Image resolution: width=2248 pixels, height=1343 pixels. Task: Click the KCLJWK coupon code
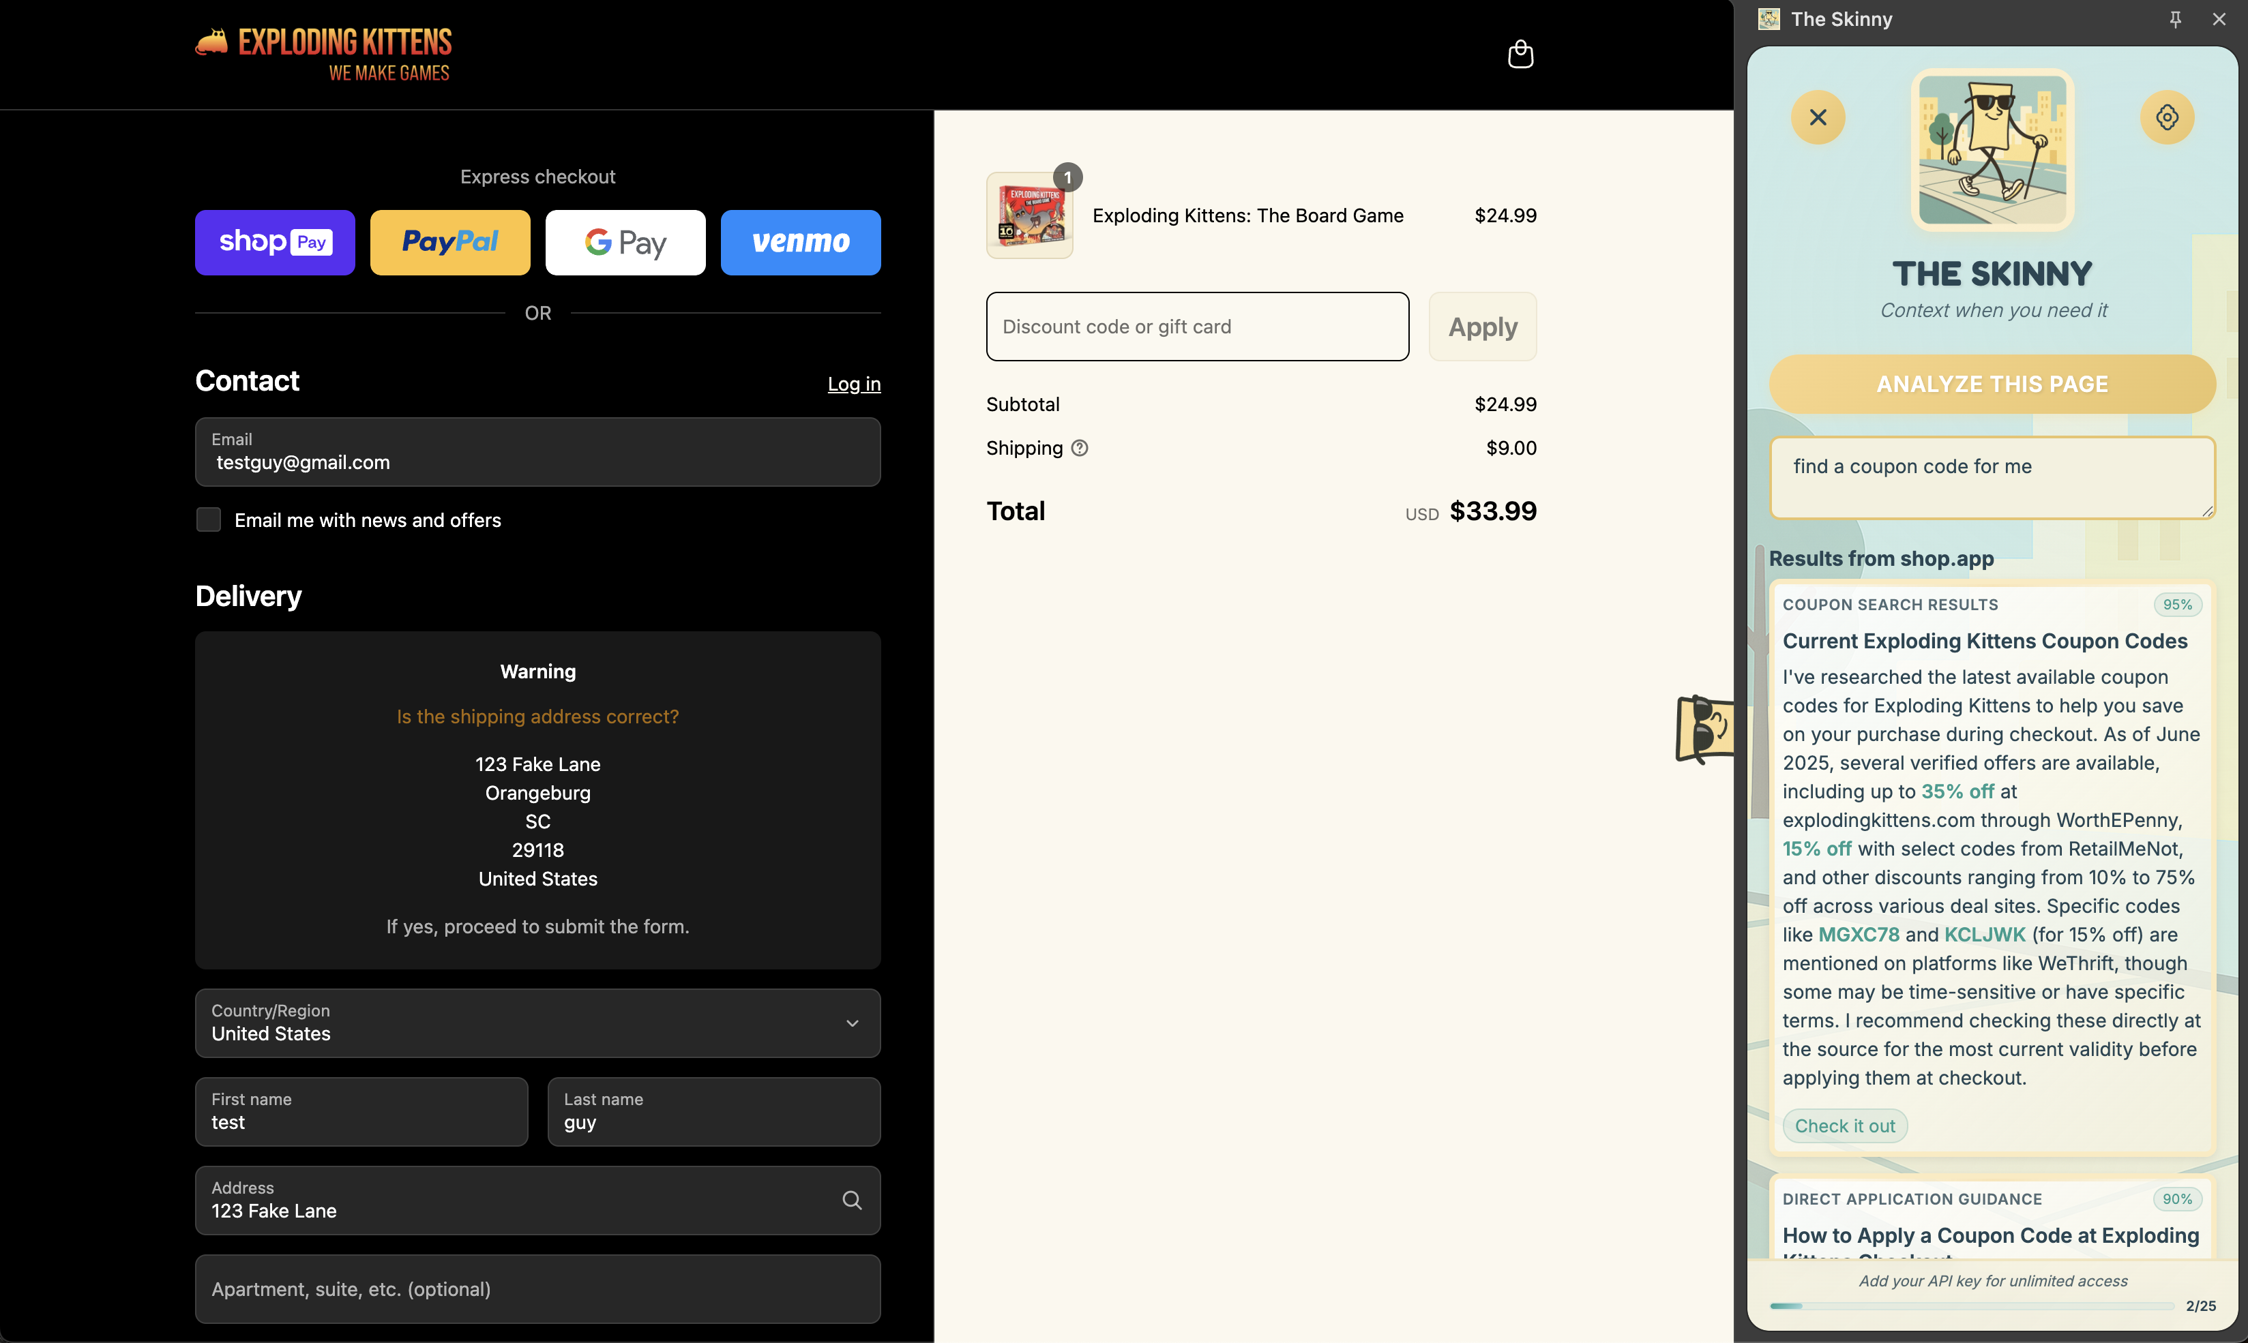(x=1985, y=934)
